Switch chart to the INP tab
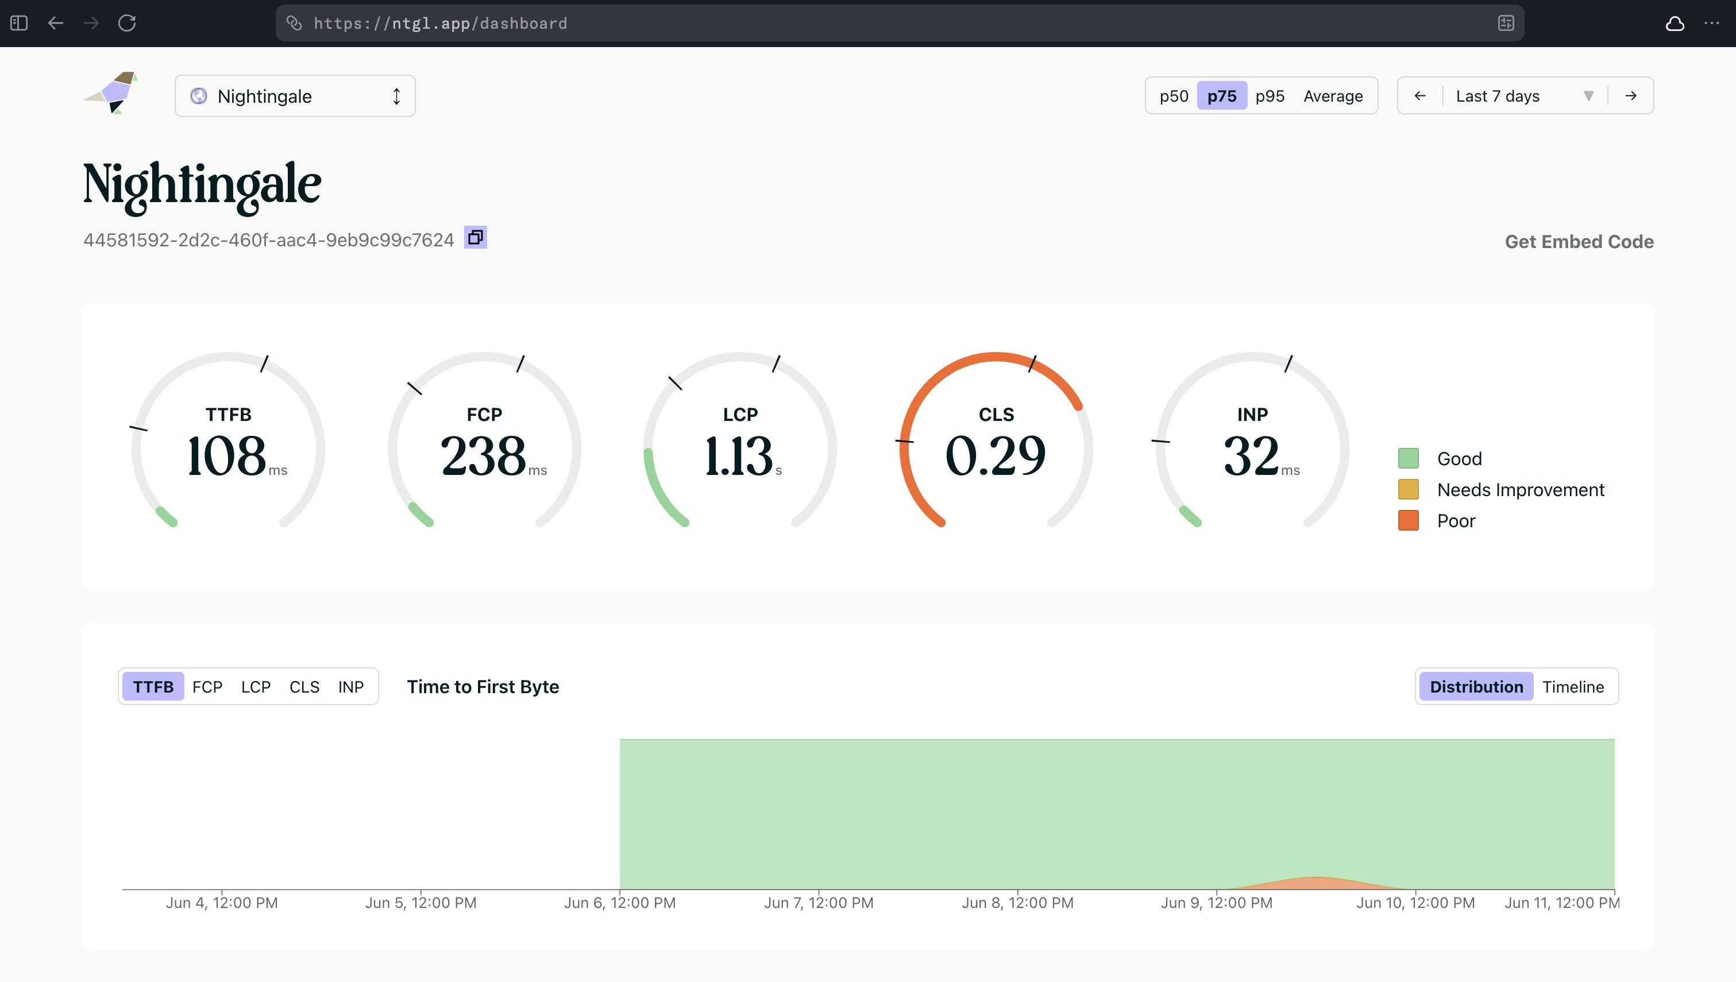This screenshot has height=982, width=1736. coord(351,687)
